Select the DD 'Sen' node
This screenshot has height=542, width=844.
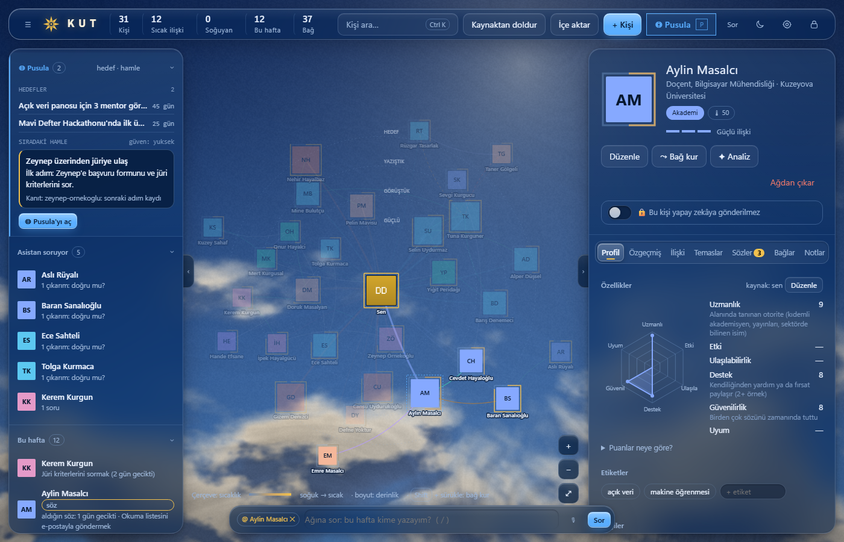(381, 290)
